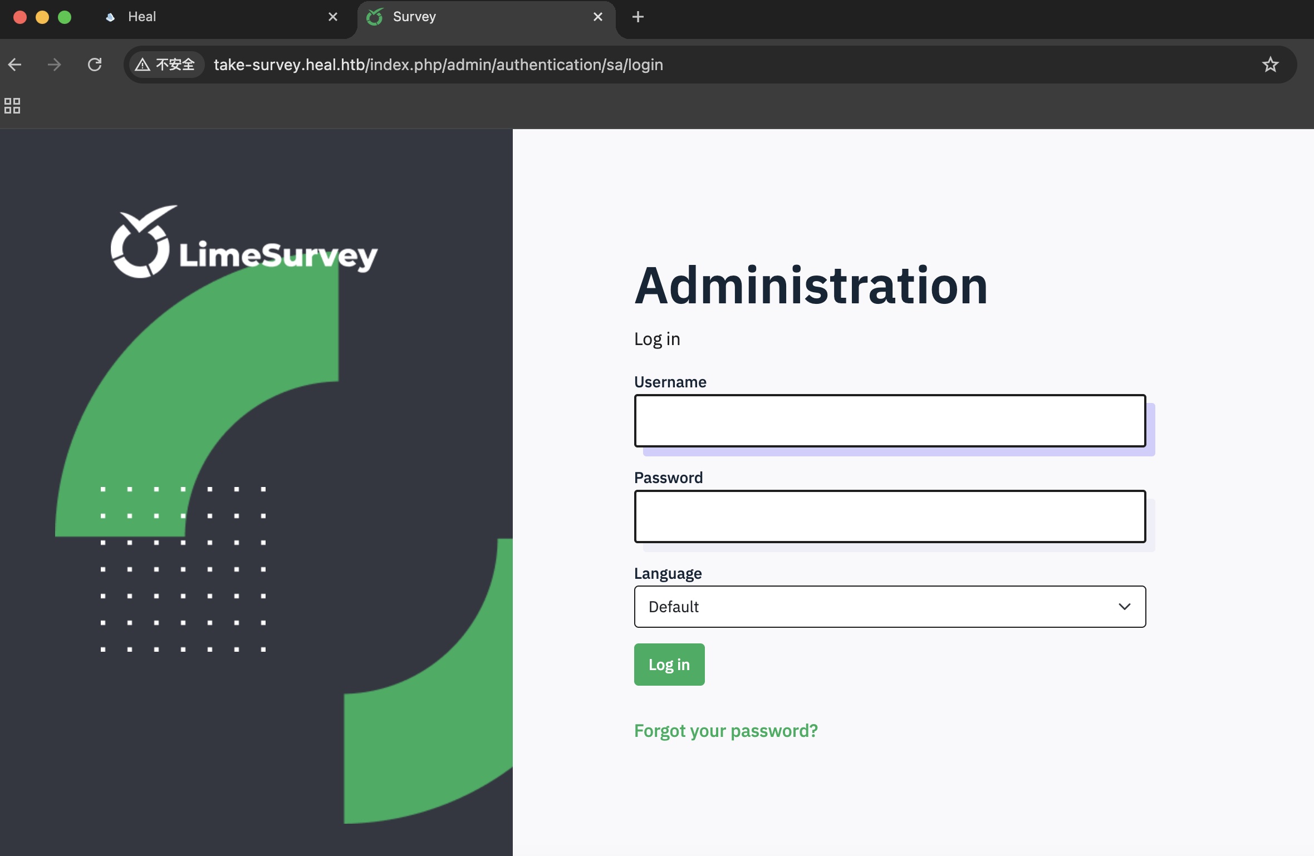Switch to the Heal tab

coord(212,17)
